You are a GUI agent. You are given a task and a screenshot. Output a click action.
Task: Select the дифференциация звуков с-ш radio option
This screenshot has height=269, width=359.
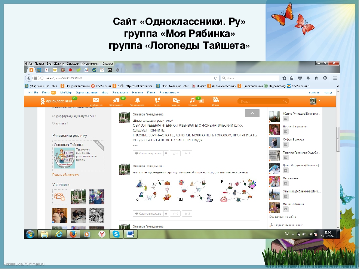(53, 116)
